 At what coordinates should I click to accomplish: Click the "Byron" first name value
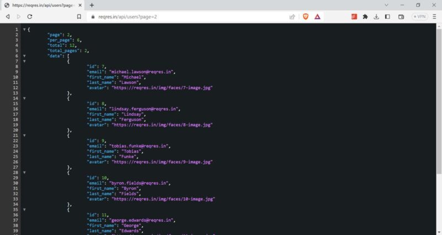click(130, 189)
